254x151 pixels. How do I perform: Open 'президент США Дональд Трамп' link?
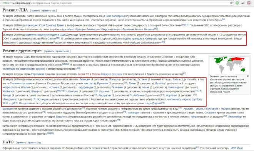[x=45, y=25]
